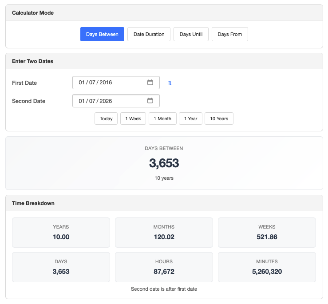This screenshot has width=328, height=304.
Task: Switch to Date Duration mode
Action: coord(149,34)
